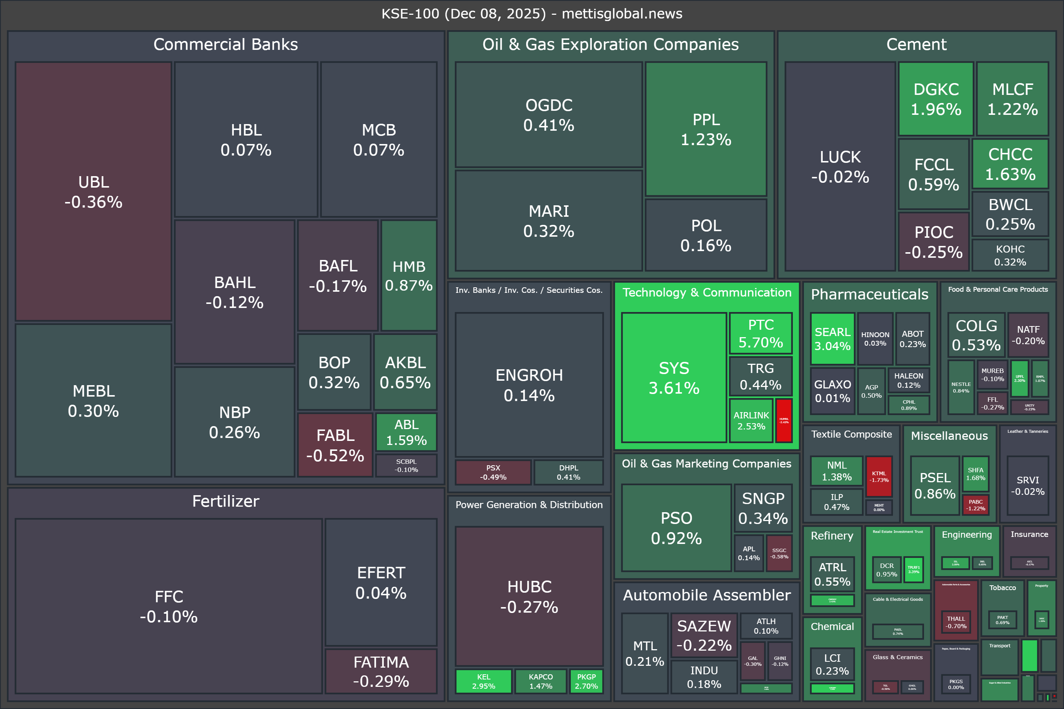Select the KEL 2.95% green tile
The image size is (1064, 709).
[x=483, y=681]
